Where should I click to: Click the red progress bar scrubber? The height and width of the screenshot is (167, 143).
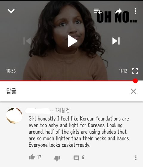click(x=135, y=81)
